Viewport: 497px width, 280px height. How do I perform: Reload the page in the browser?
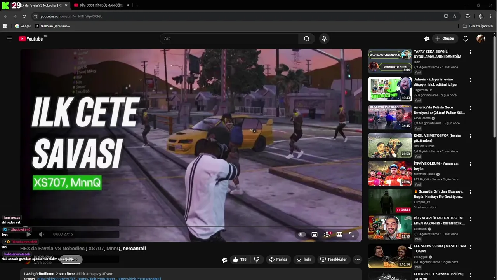click(x=24, y=16)
